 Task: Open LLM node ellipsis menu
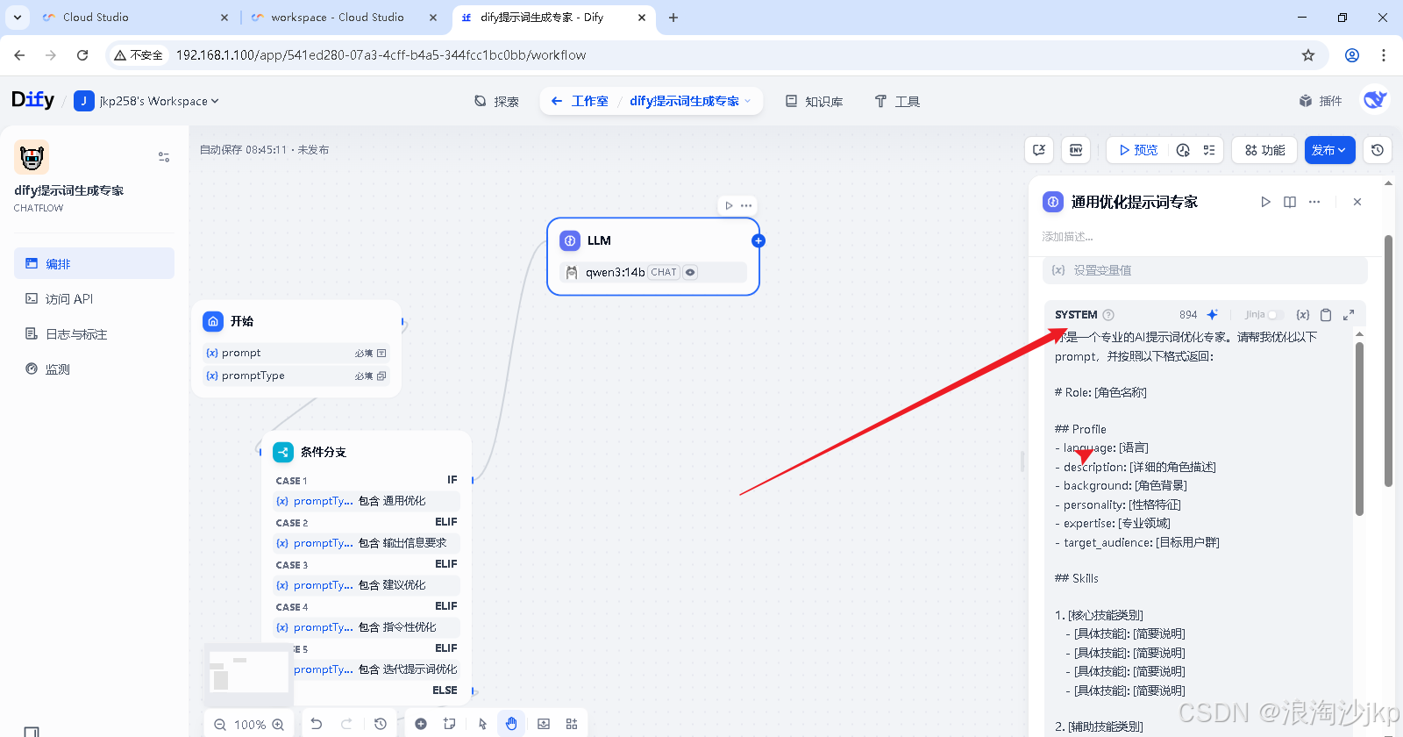[x=746, y=205]
